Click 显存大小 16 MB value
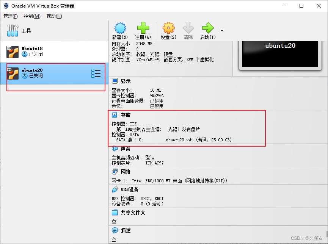 coord(155,90)
